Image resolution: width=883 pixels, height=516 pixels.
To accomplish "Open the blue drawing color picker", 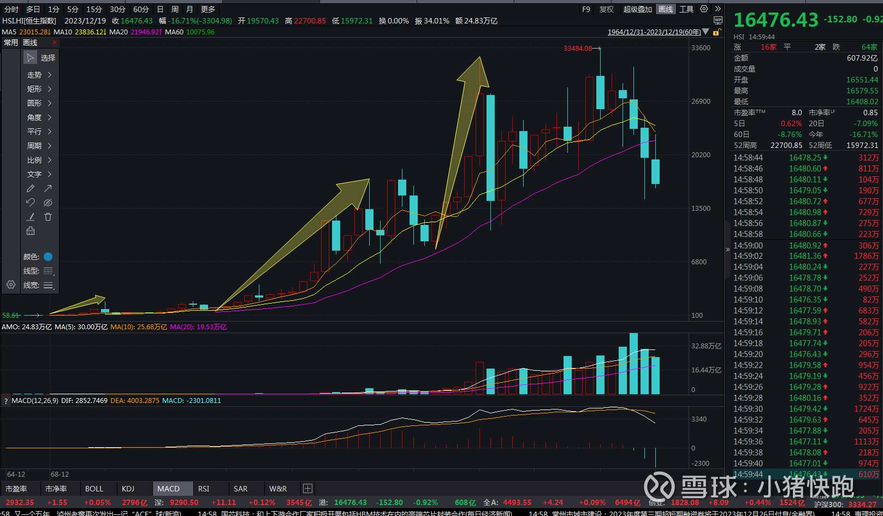I will coord(48,257).
